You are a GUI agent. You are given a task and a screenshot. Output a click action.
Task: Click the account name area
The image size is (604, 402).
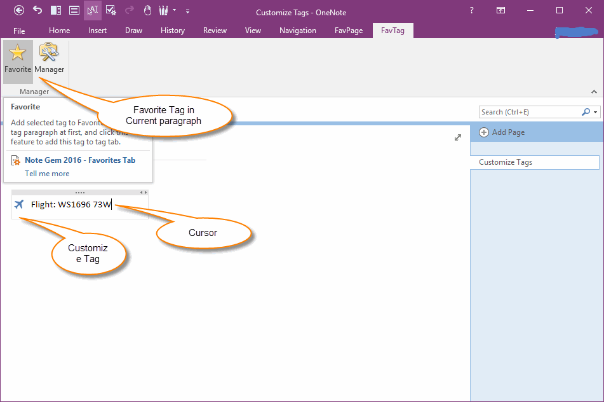(576, 32)
